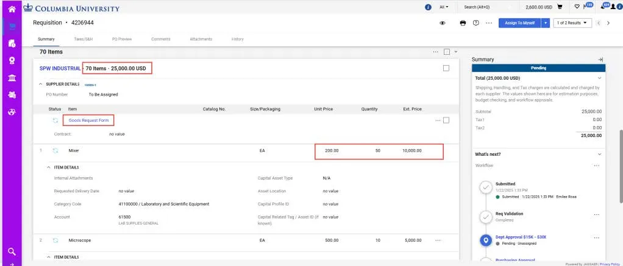Open the Accounts Payable bank icon in sidebar
623x266 pixels.
point(12,77)
